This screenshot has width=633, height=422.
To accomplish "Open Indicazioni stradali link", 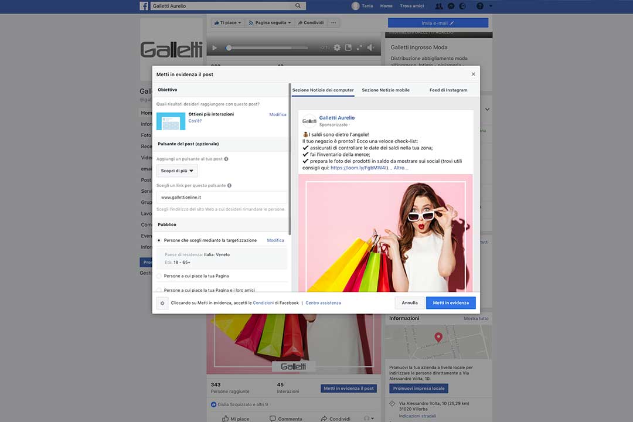I will click(417, 416).
